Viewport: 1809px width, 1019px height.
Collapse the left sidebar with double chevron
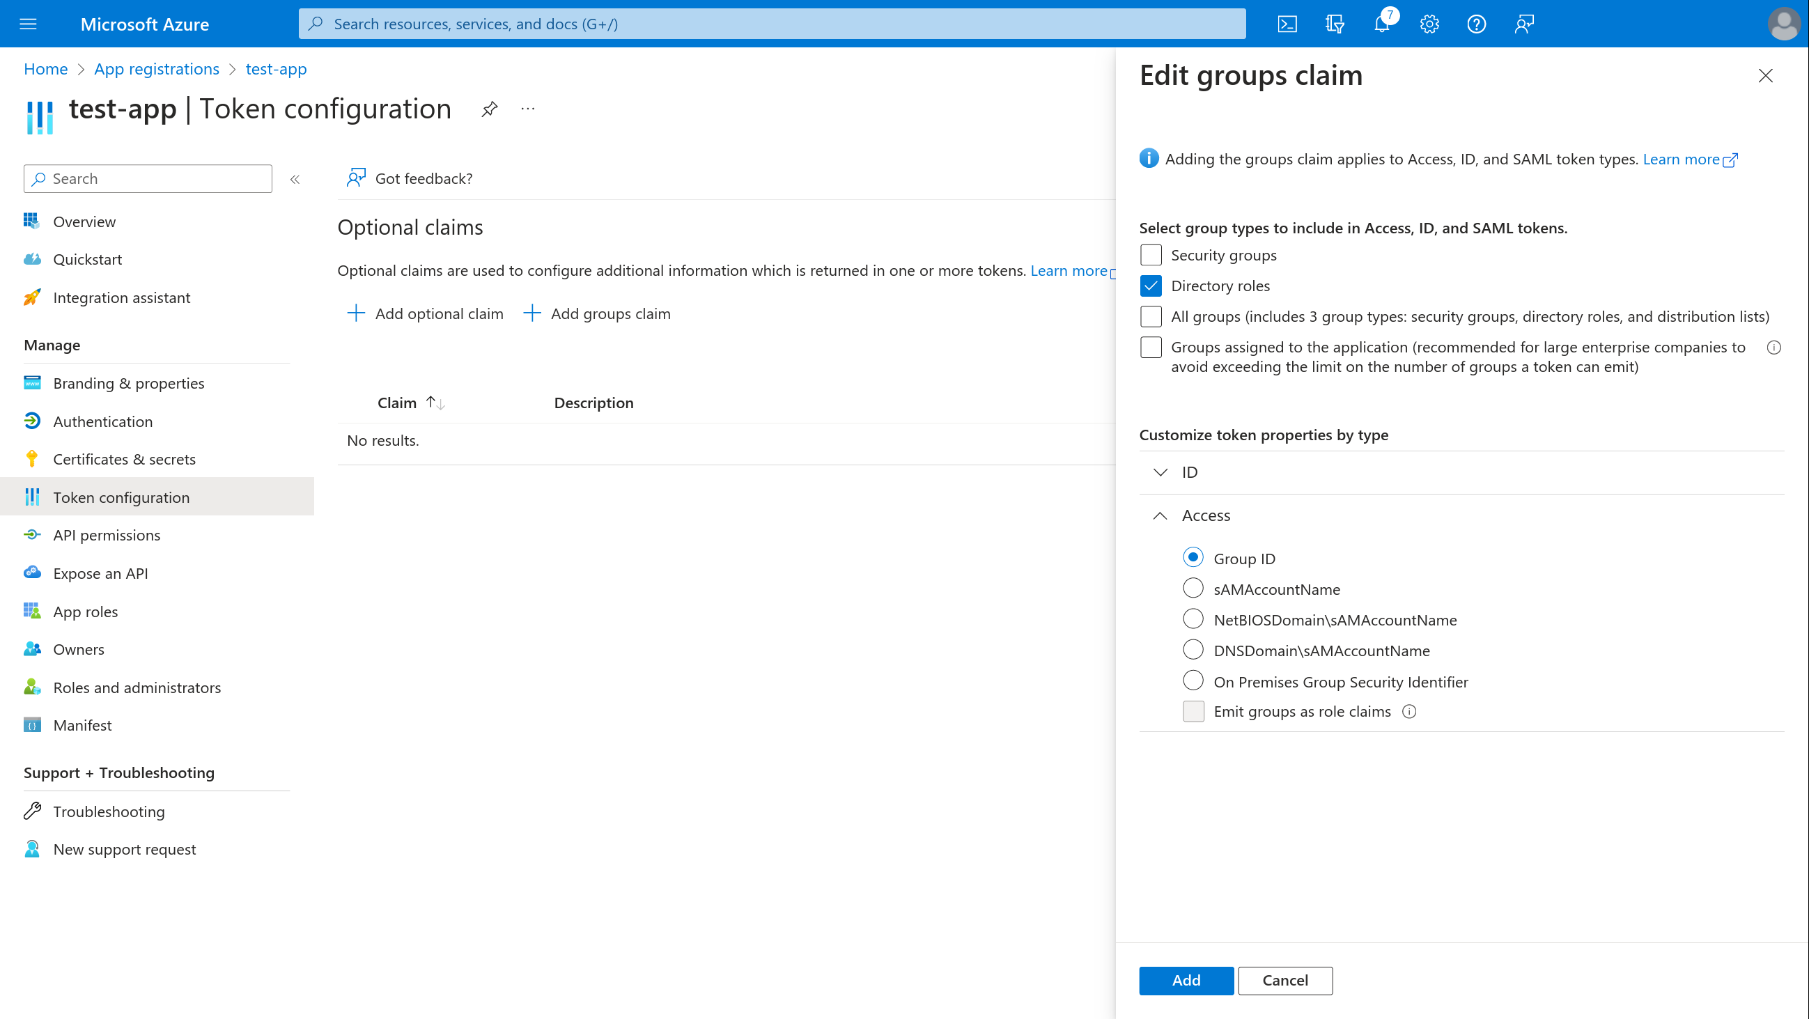point(295,178)
